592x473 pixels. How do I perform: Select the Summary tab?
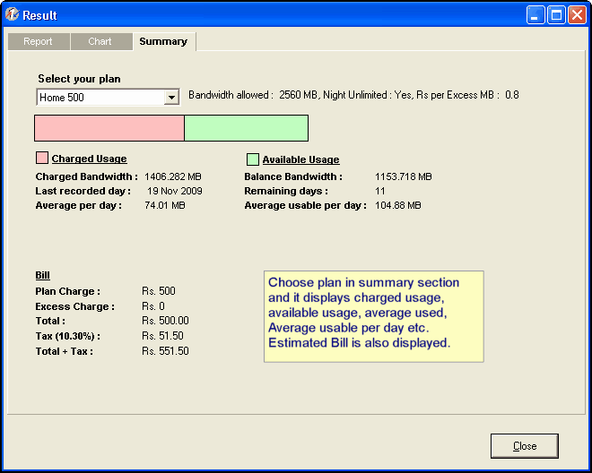[x=163, y=41]
